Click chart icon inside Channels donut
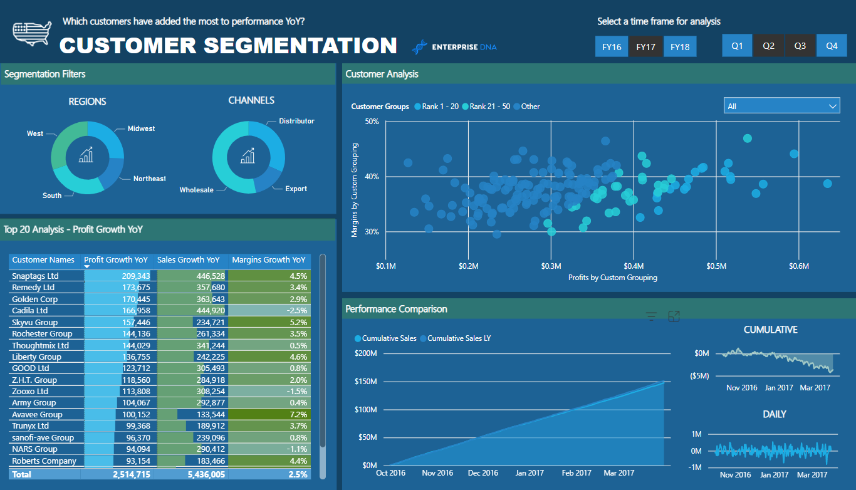This screenshot has width=856, height=490. pos(248,155)
